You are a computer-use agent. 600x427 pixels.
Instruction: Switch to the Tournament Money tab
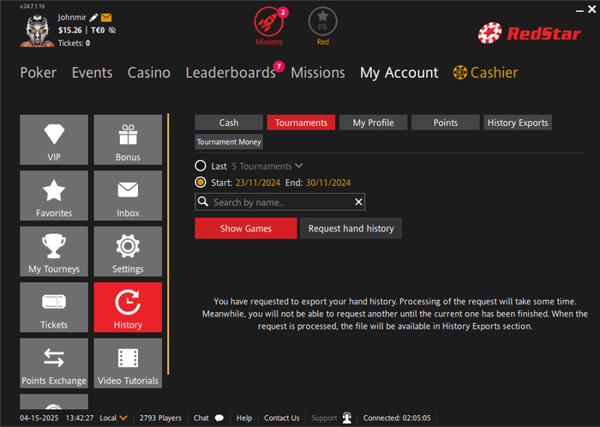(x=229, y=141)
